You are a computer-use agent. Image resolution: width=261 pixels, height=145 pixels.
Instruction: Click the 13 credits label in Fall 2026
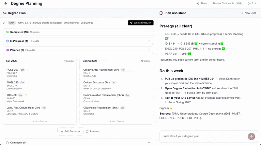[69, 61]
